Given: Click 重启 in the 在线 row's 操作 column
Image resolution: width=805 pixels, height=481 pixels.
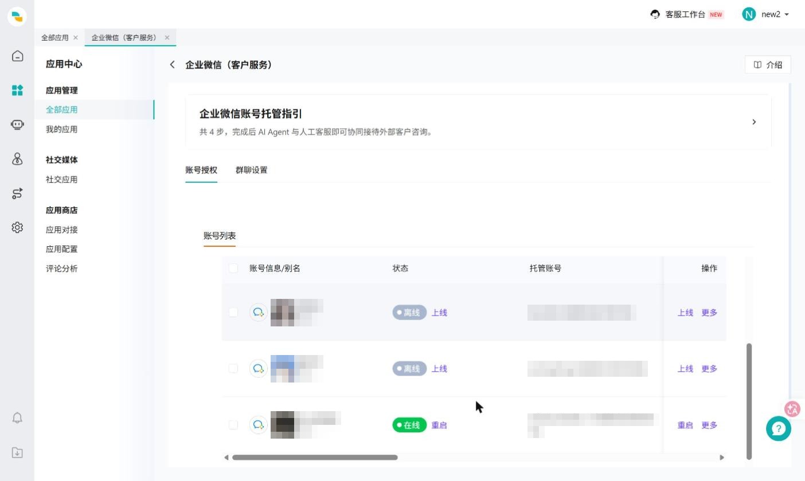Looking at the screenshot, I should (x=685, y=425).
